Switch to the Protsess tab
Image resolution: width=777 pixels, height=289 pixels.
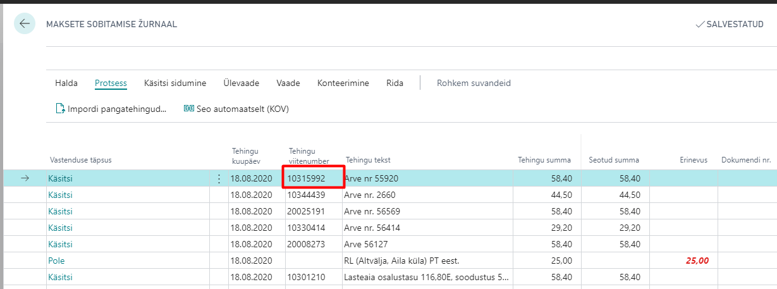pos(111,83)
